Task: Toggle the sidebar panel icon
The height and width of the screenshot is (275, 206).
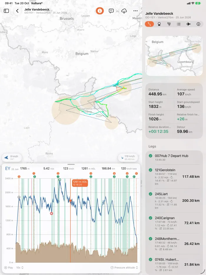Action: tap(6, 11)
